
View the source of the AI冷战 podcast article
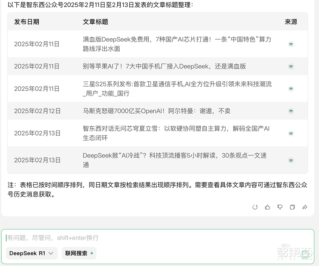(291, 160)
